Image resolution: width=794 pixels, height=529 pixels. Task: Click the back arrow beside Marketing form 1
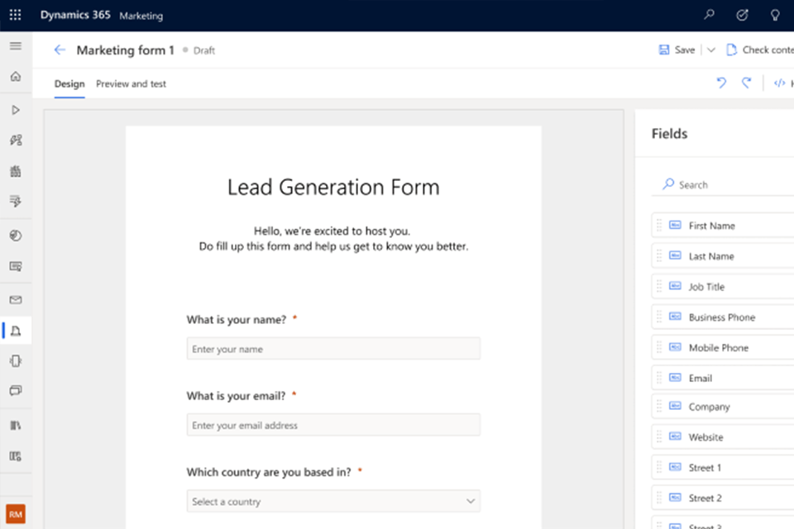[x=60, y=50]
